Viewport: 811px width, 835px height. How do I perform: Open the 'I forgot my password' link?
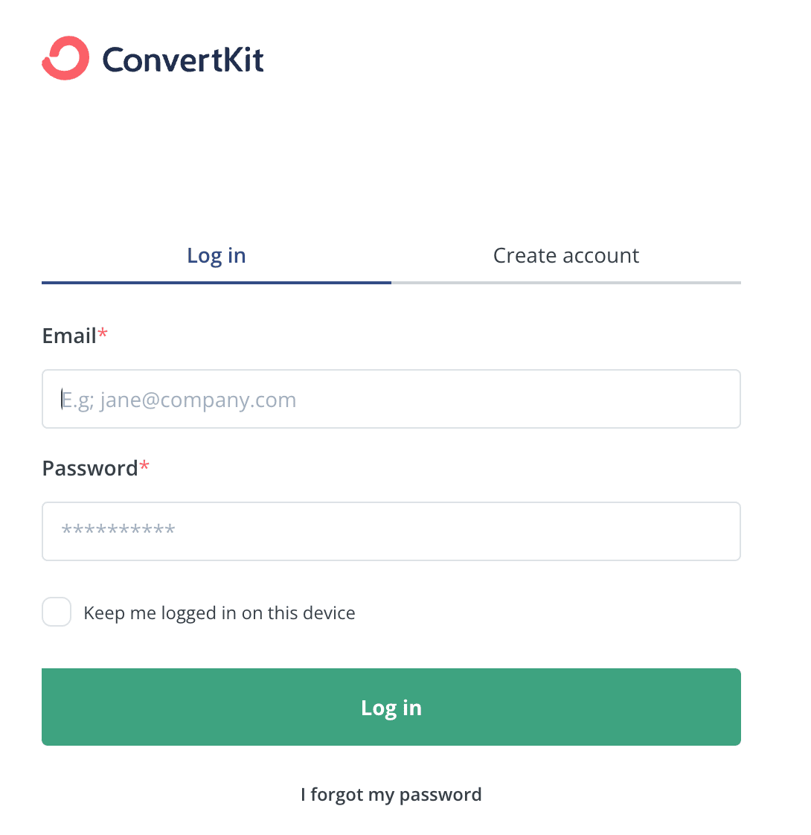391,795
